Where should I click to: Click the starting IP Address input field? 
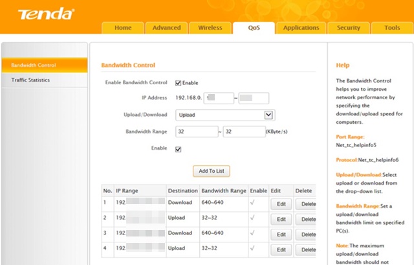pos(219,98)
